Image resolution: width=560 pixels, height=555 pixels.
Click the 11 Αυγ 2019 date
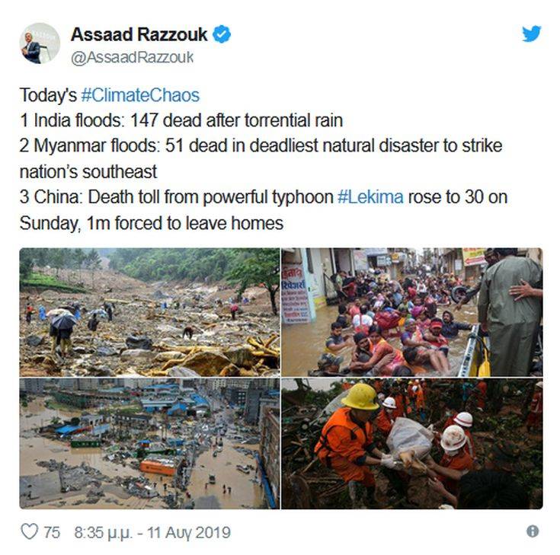click(x=189, y=532)
